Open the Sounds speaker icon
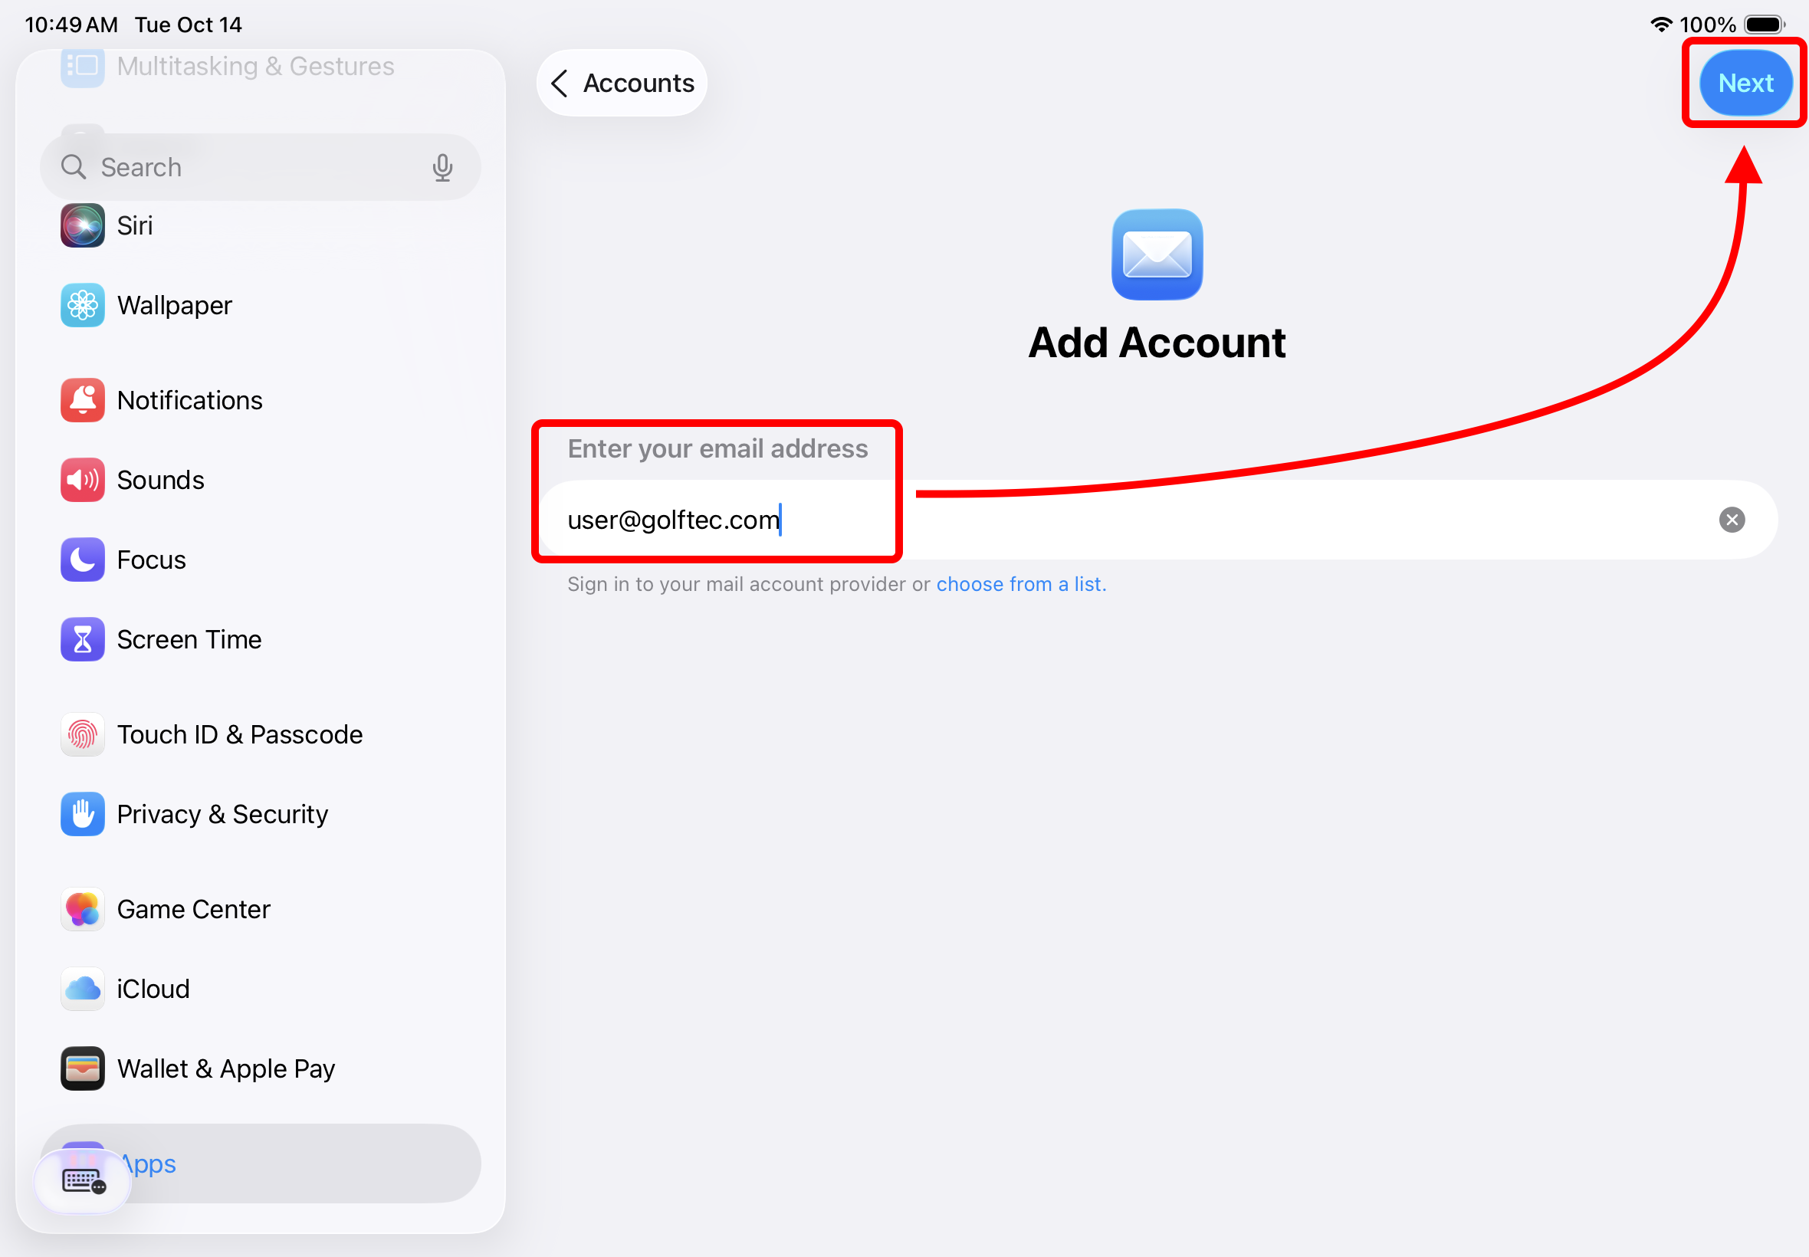 pyautogui.click(x=82, y=481)
